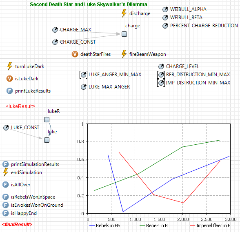Click the REB_DISTRUCTION_MIN_MAX array parameter icon
Screen dimensions: 240x232
161,75
